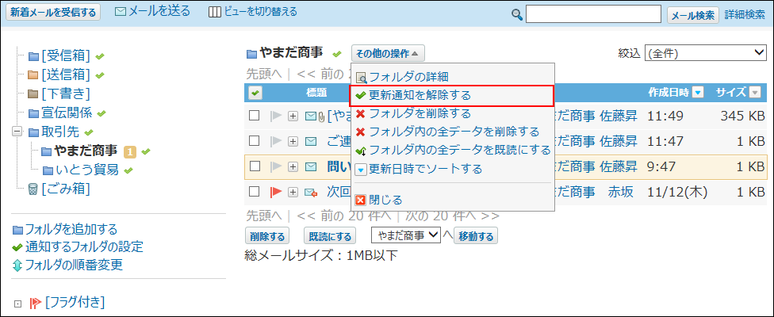The image size is (774, 317).
Task: Click the フラグ付き red flag icon
Action: click(35, 303)
